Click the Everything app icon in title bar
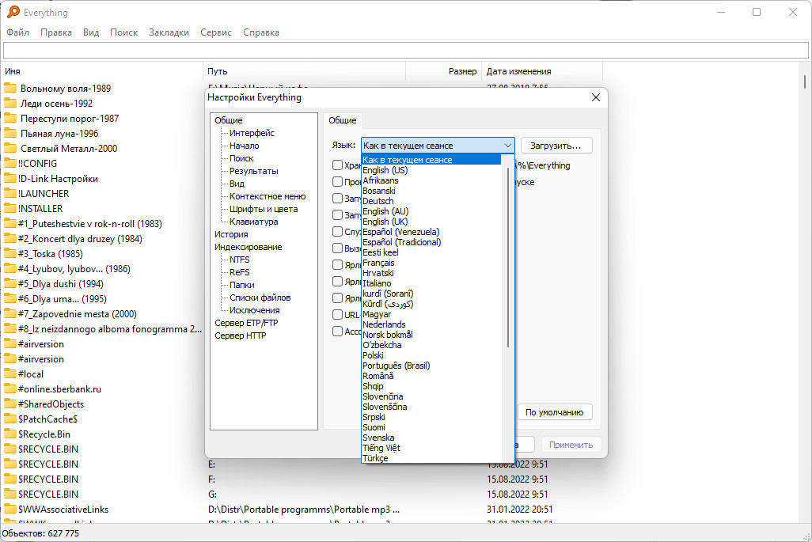 [x=13, y=12]
